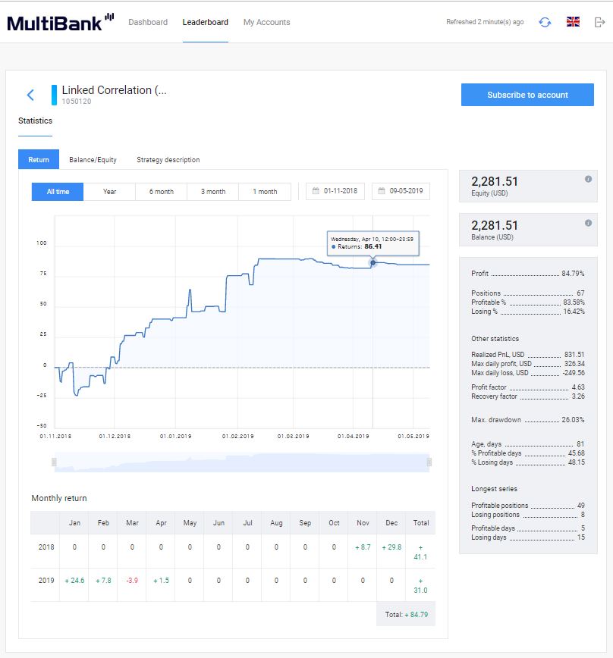This screenshot has width=613, height=658.
Task: Select the Year range option
Action: point(110,192)
